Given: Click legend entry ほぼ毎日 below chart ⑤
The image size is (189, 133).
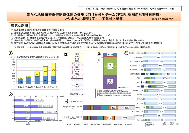Looking at the screenshot, I should (x=149, y=123).
